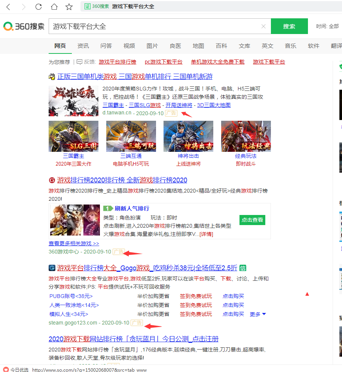Click the browser address bar
The width and height of the screenshot is (342, 372).
[211, 6]
